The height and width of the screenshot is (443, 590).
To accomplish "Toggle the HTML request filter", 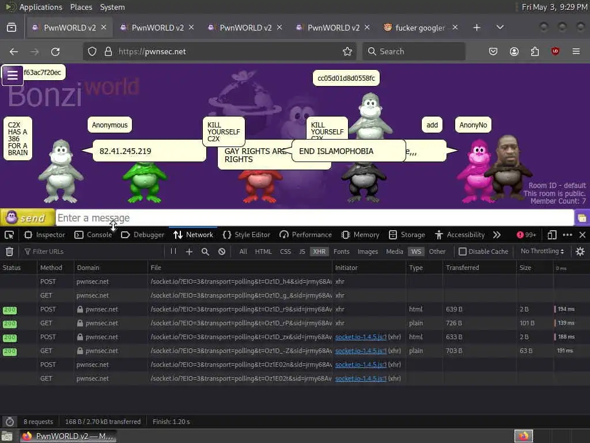I will [x=263, y=251].
